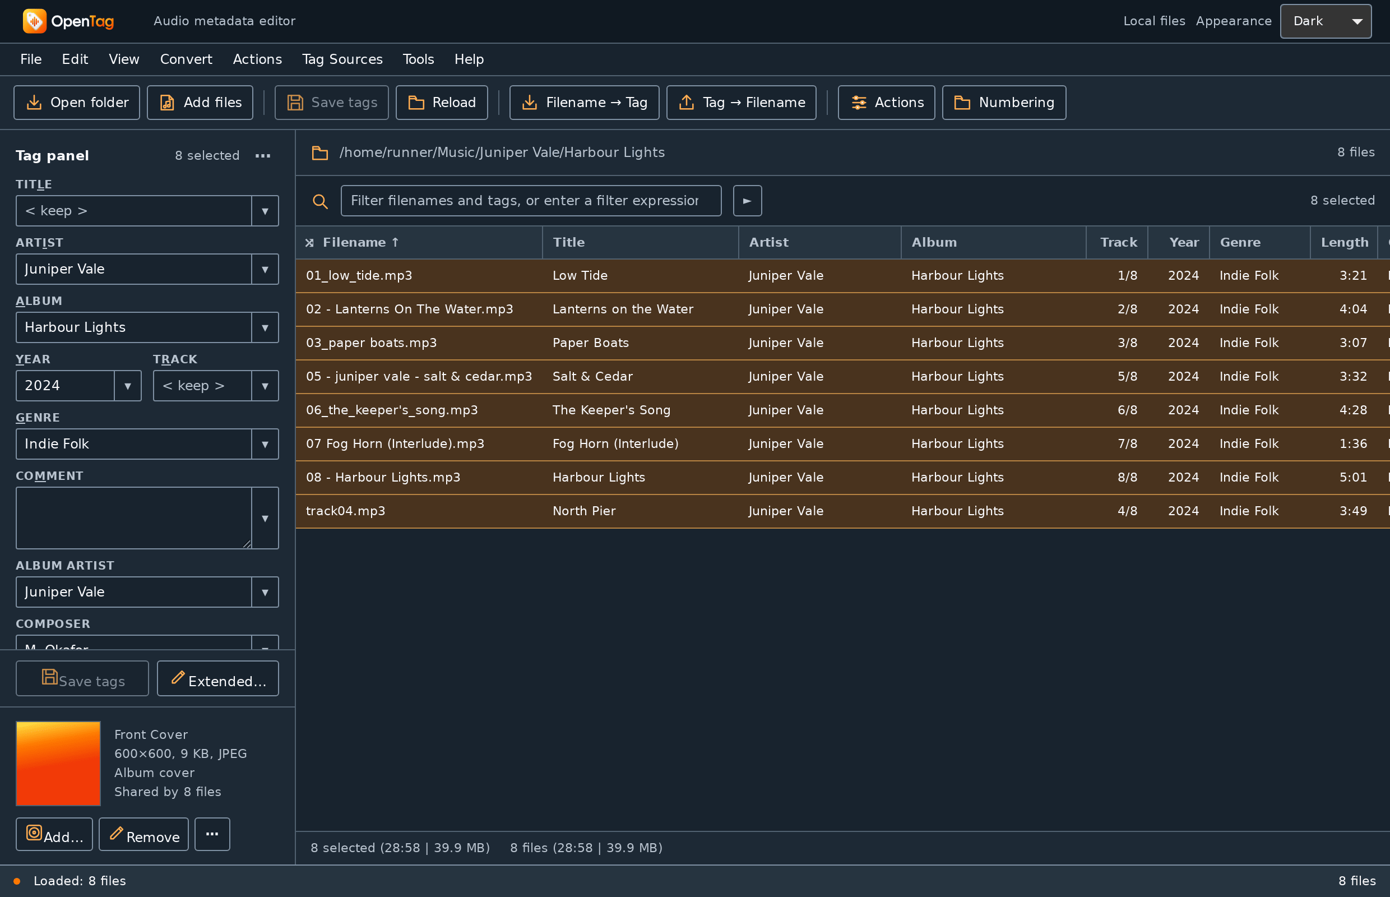
Task: Expand the Genre field dropdown
Action: tap(265, 444)
